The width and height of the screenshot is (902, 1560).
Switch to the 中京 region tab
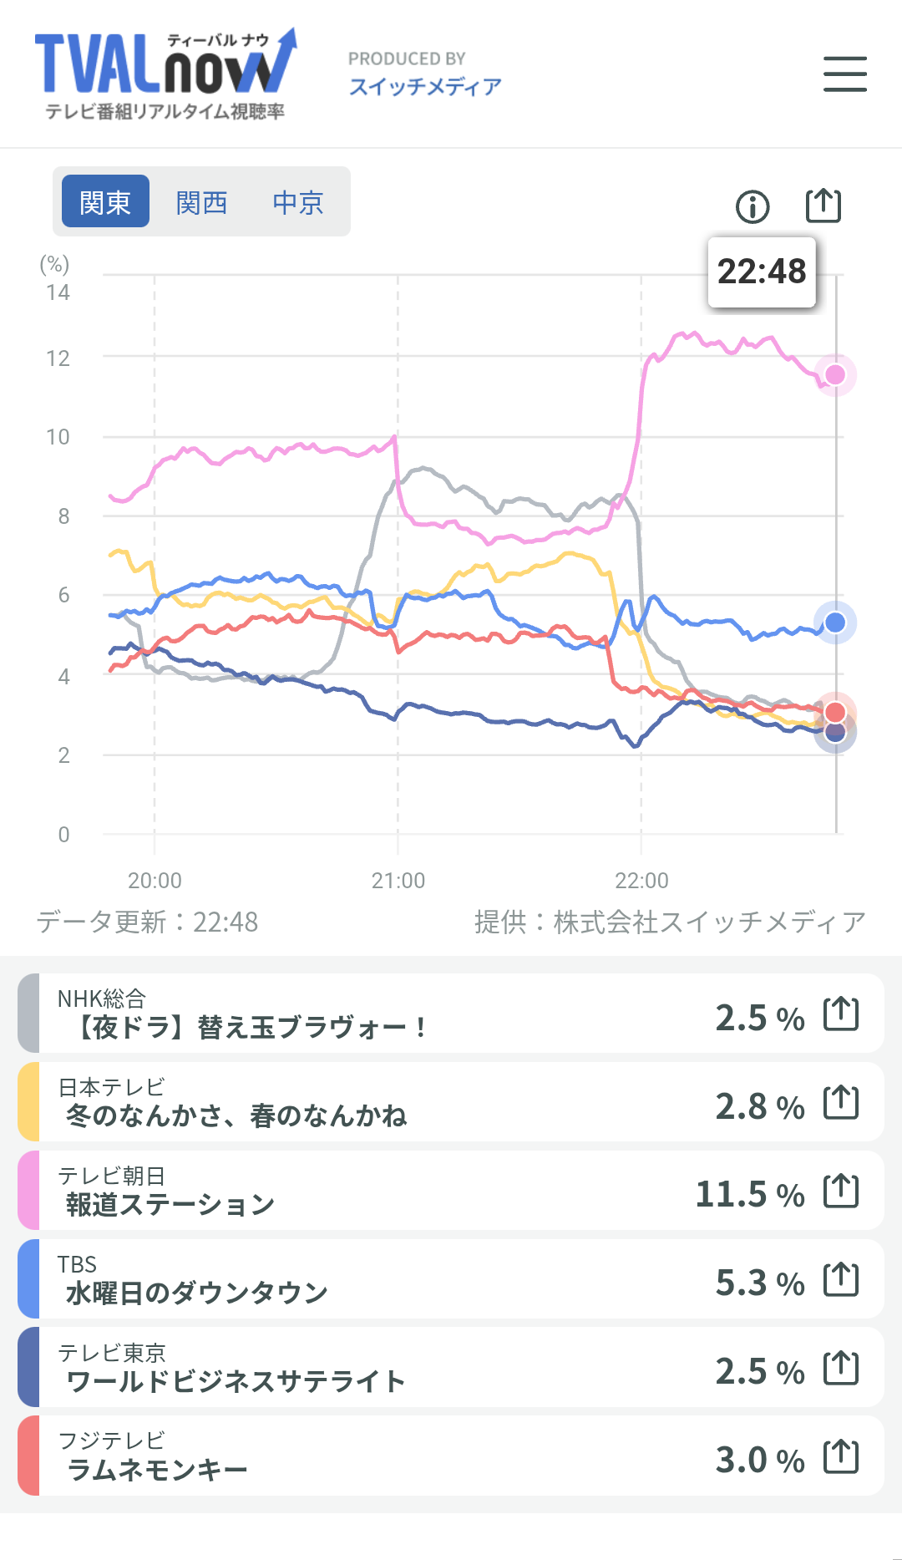coord(298,201)
